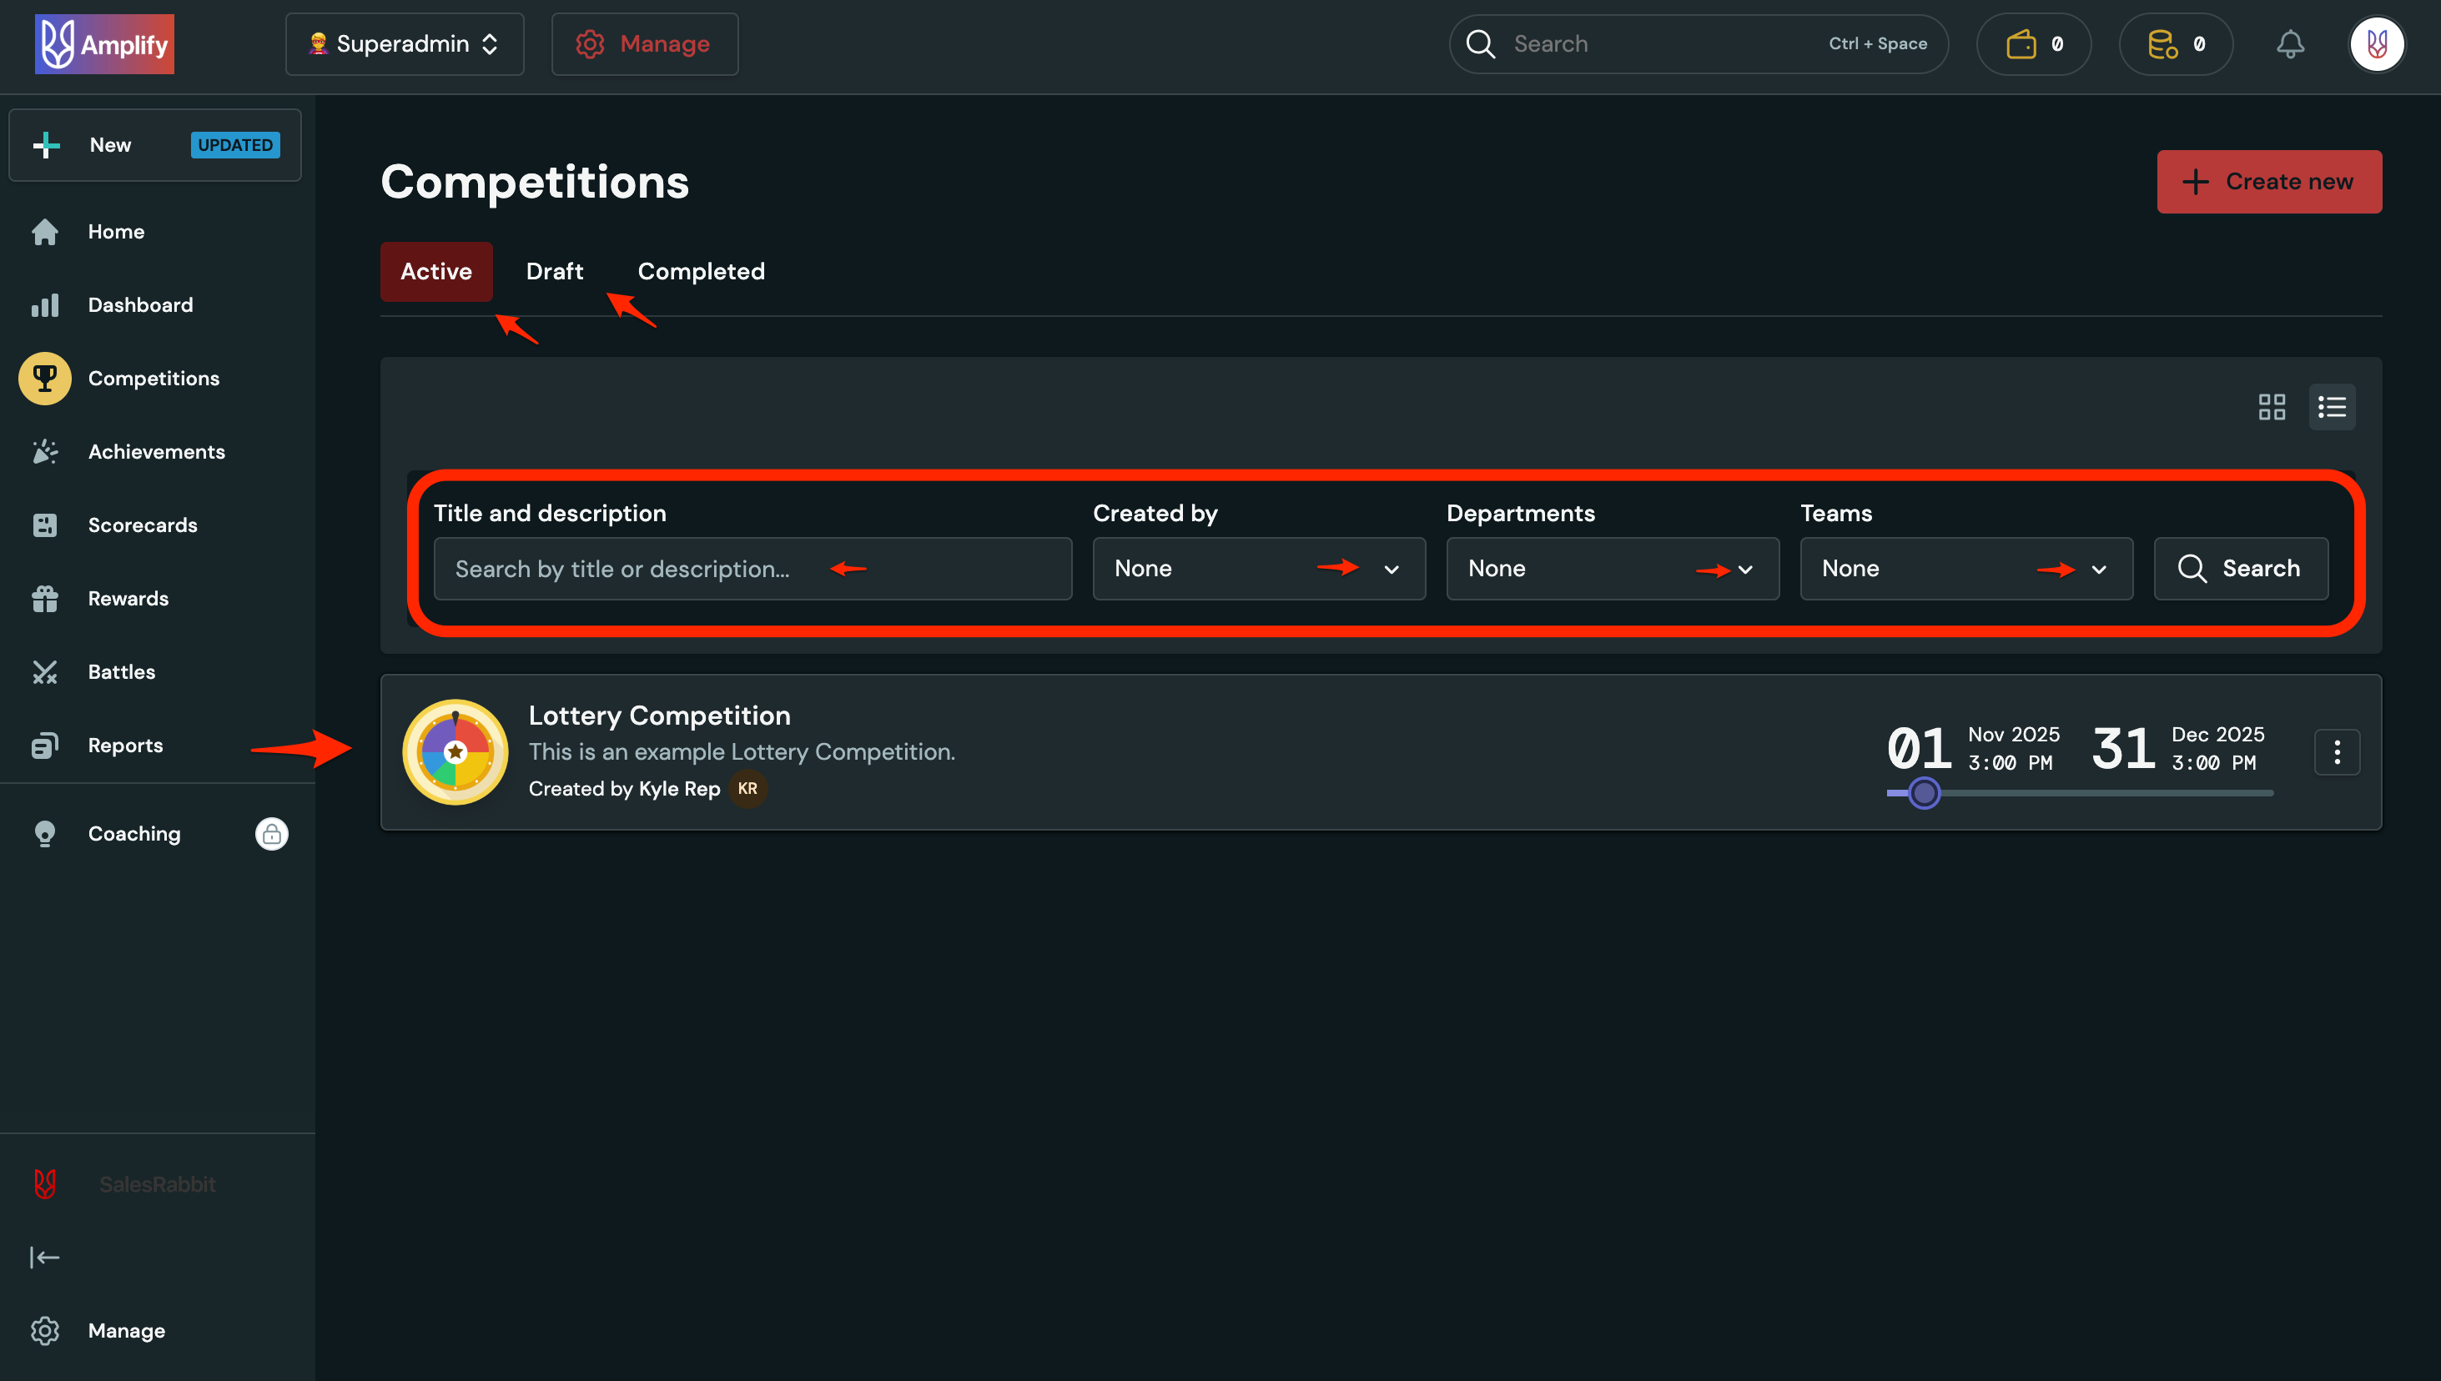Open the Manage settings gear
This screenshot has width=2441, height=1381.
click(x=645, y=43)
